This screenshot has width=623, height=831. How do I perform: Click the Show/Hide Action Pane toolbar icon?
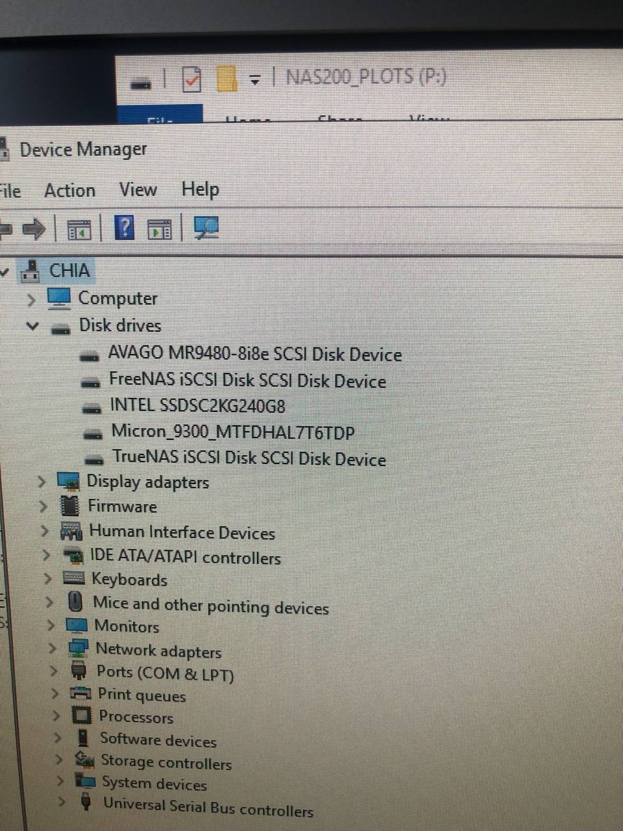click(x=160, y=229)
